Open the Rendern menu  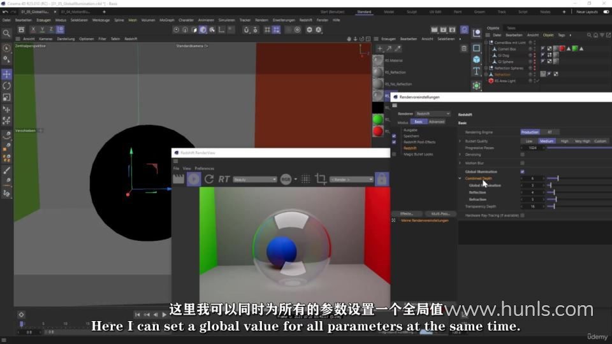pos(261,20)
